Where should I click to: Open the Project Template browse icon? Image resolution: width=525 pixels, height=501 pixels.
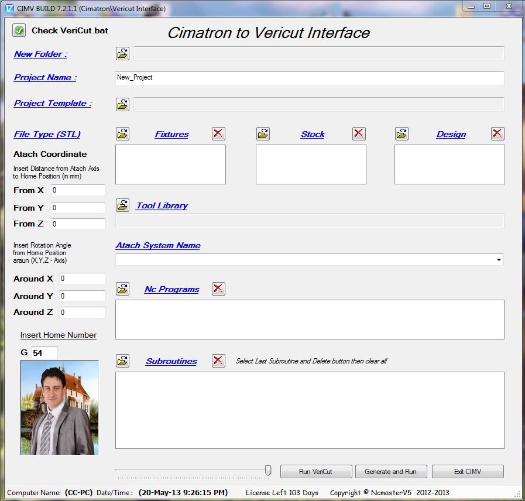point(122,104)
